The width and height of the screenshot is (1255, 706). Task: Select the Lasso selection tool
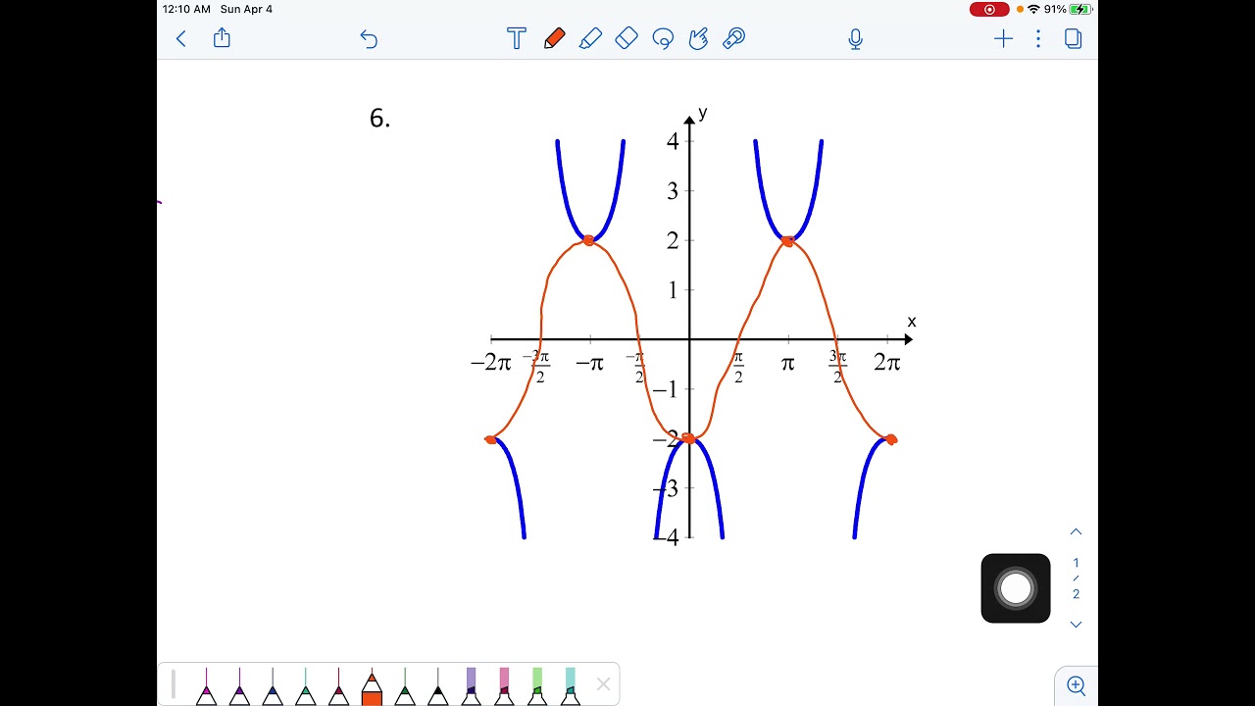pos(663,38)
